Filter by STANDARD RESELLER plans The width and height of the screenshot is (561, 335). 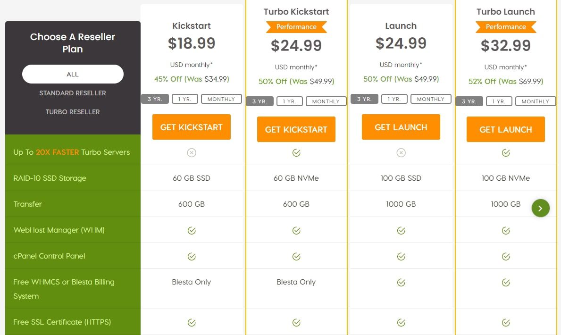click(73, 93)
